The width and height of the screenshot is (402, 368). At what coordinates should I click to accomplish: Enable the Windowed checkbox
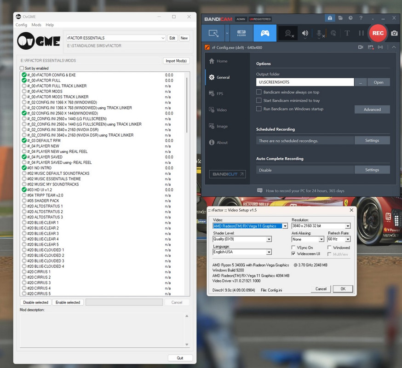[329, 247]
